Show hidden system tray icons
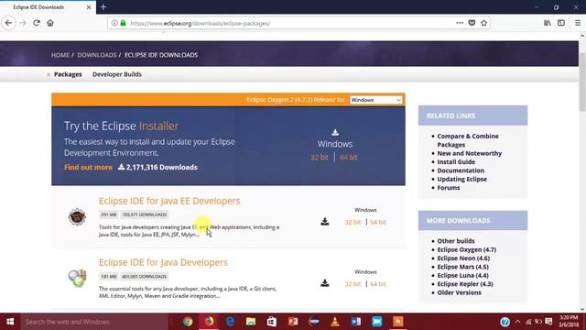This screenshot has width=586, height=330. tap(517, 322)
